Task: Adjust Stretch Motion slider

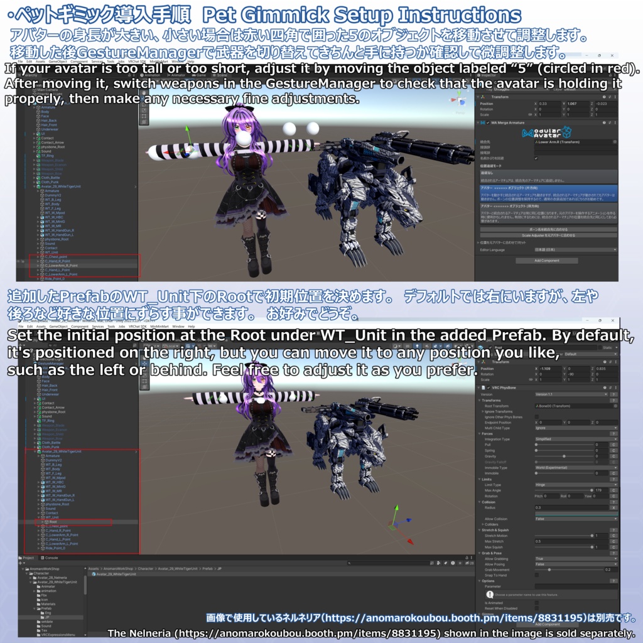Action: tap(592, 536)
